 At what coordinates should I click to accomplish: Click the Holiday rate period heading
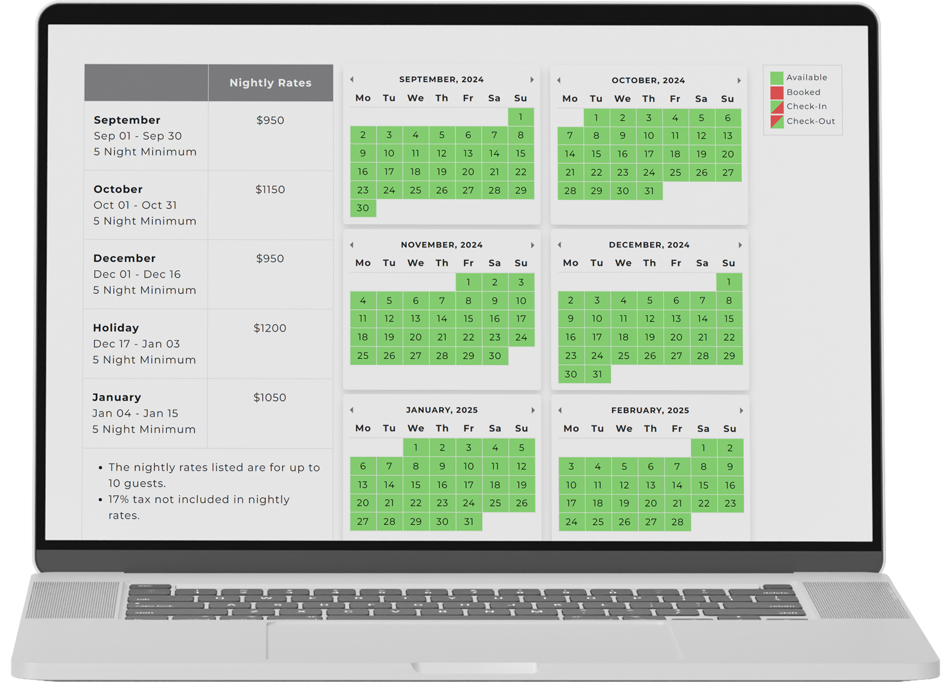coord(116,328)
